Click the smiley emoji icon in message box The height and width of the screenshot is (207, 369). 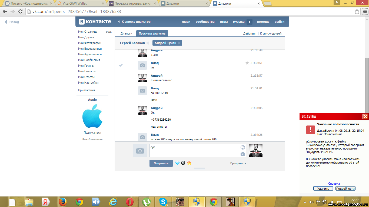pos(242,147)
